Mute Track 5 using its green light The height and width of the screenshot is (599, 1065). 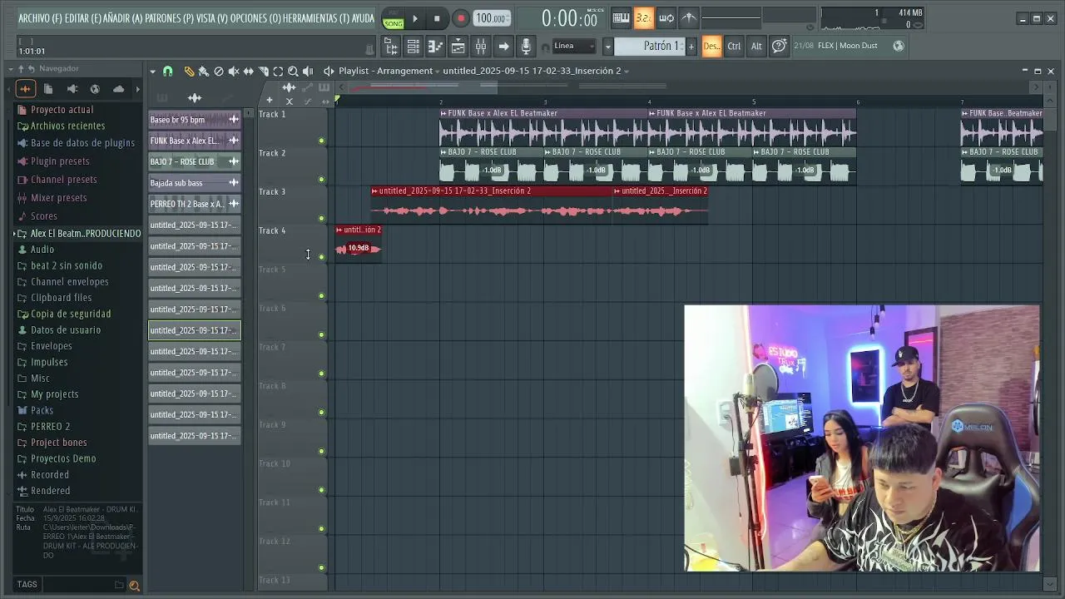(x=321, y=295)
